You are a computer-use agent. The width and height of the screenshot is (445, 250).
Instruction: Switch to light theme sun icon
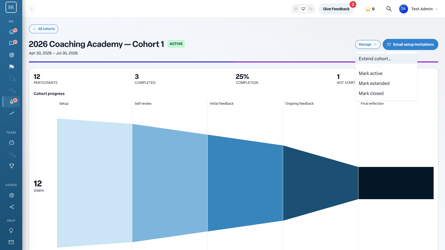[x=296, y=9]
